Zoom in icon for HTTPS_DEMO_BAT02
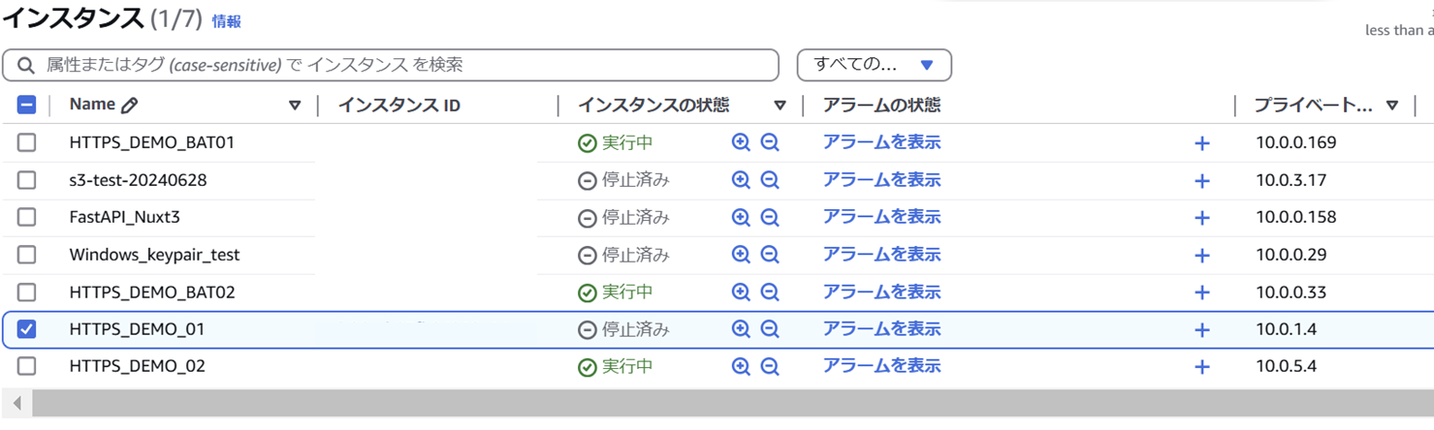 pyautogui.click(x=741, y=292)
